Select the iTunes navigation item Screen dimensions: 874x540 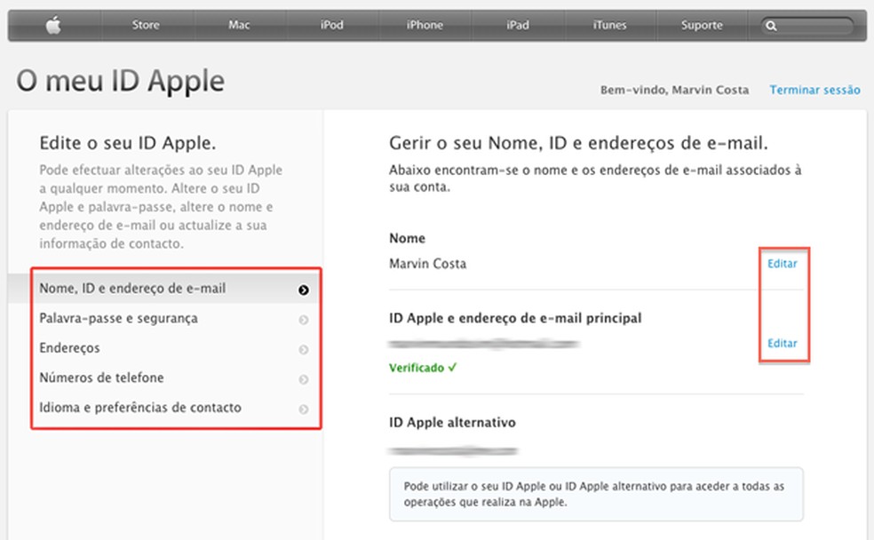click(x=609, y=25)
